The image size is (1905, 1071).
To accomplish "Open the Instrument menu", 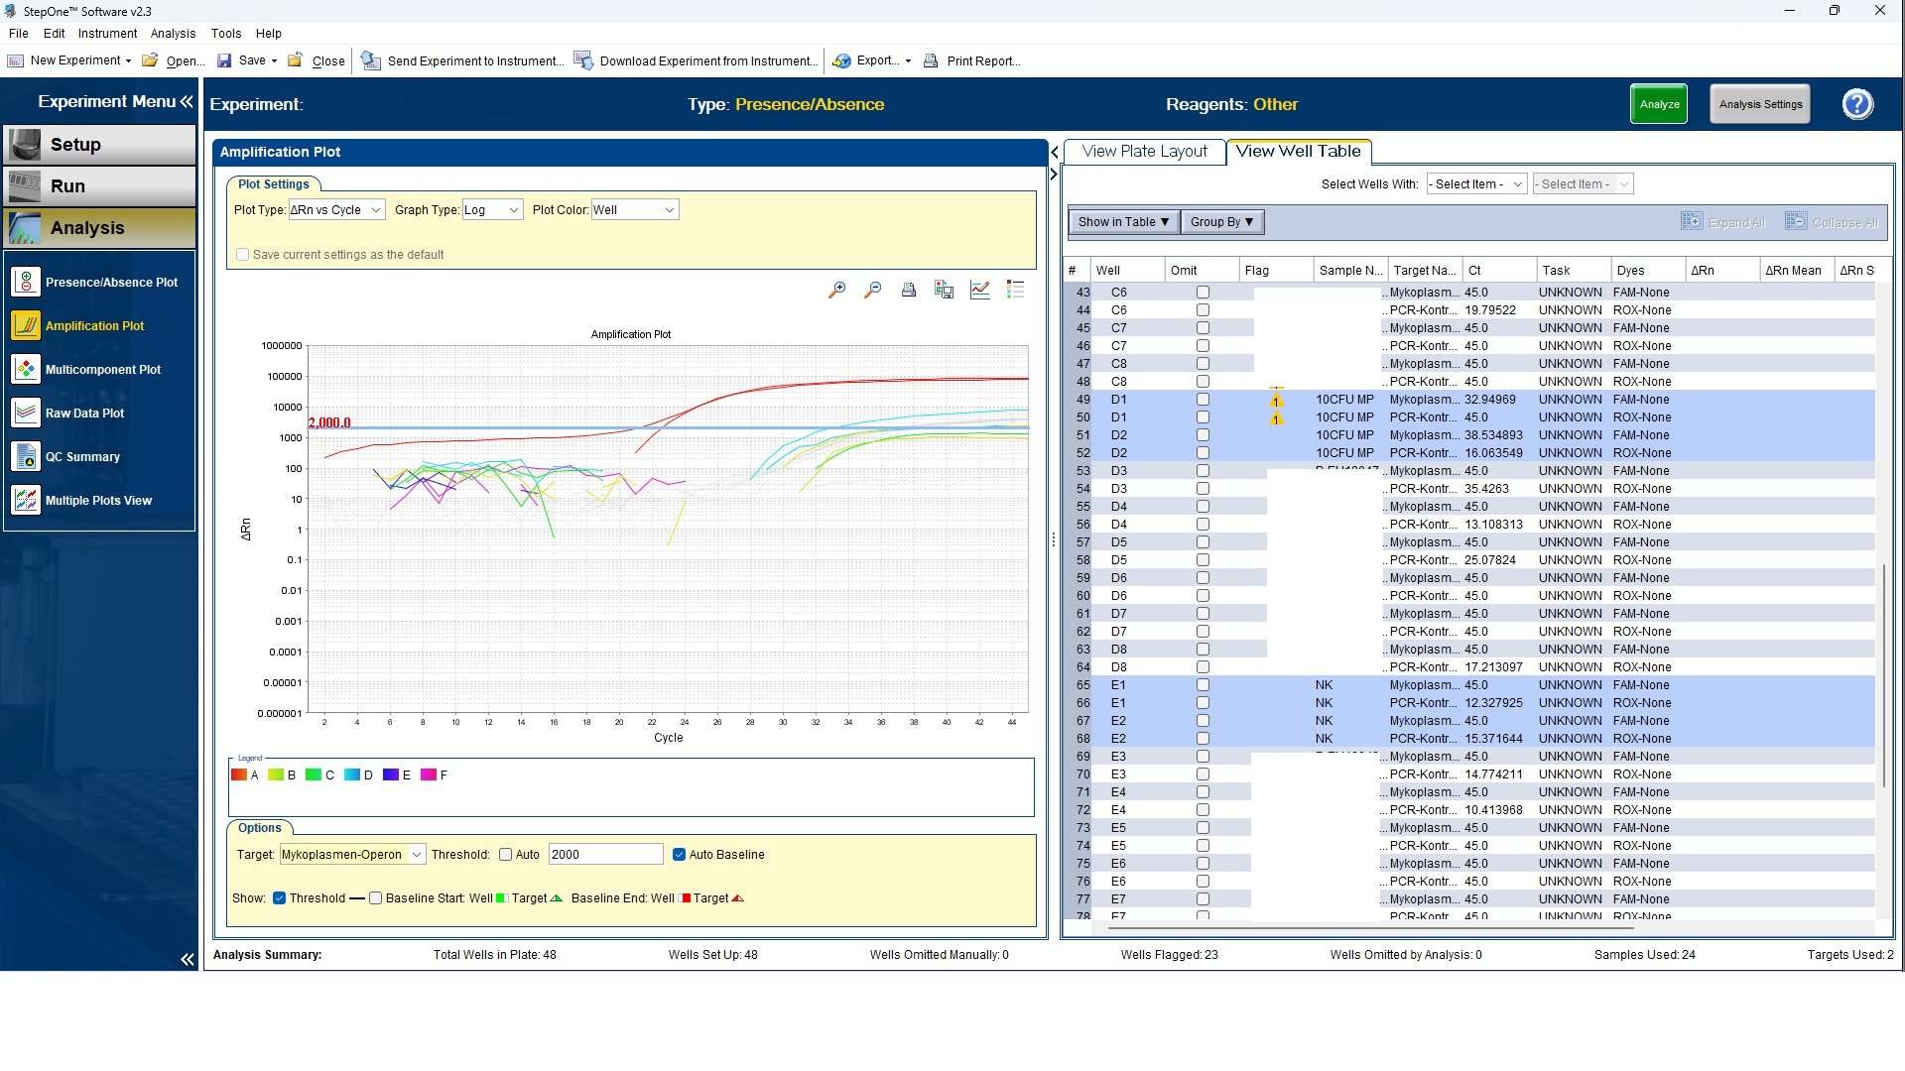I will (107, 33).
